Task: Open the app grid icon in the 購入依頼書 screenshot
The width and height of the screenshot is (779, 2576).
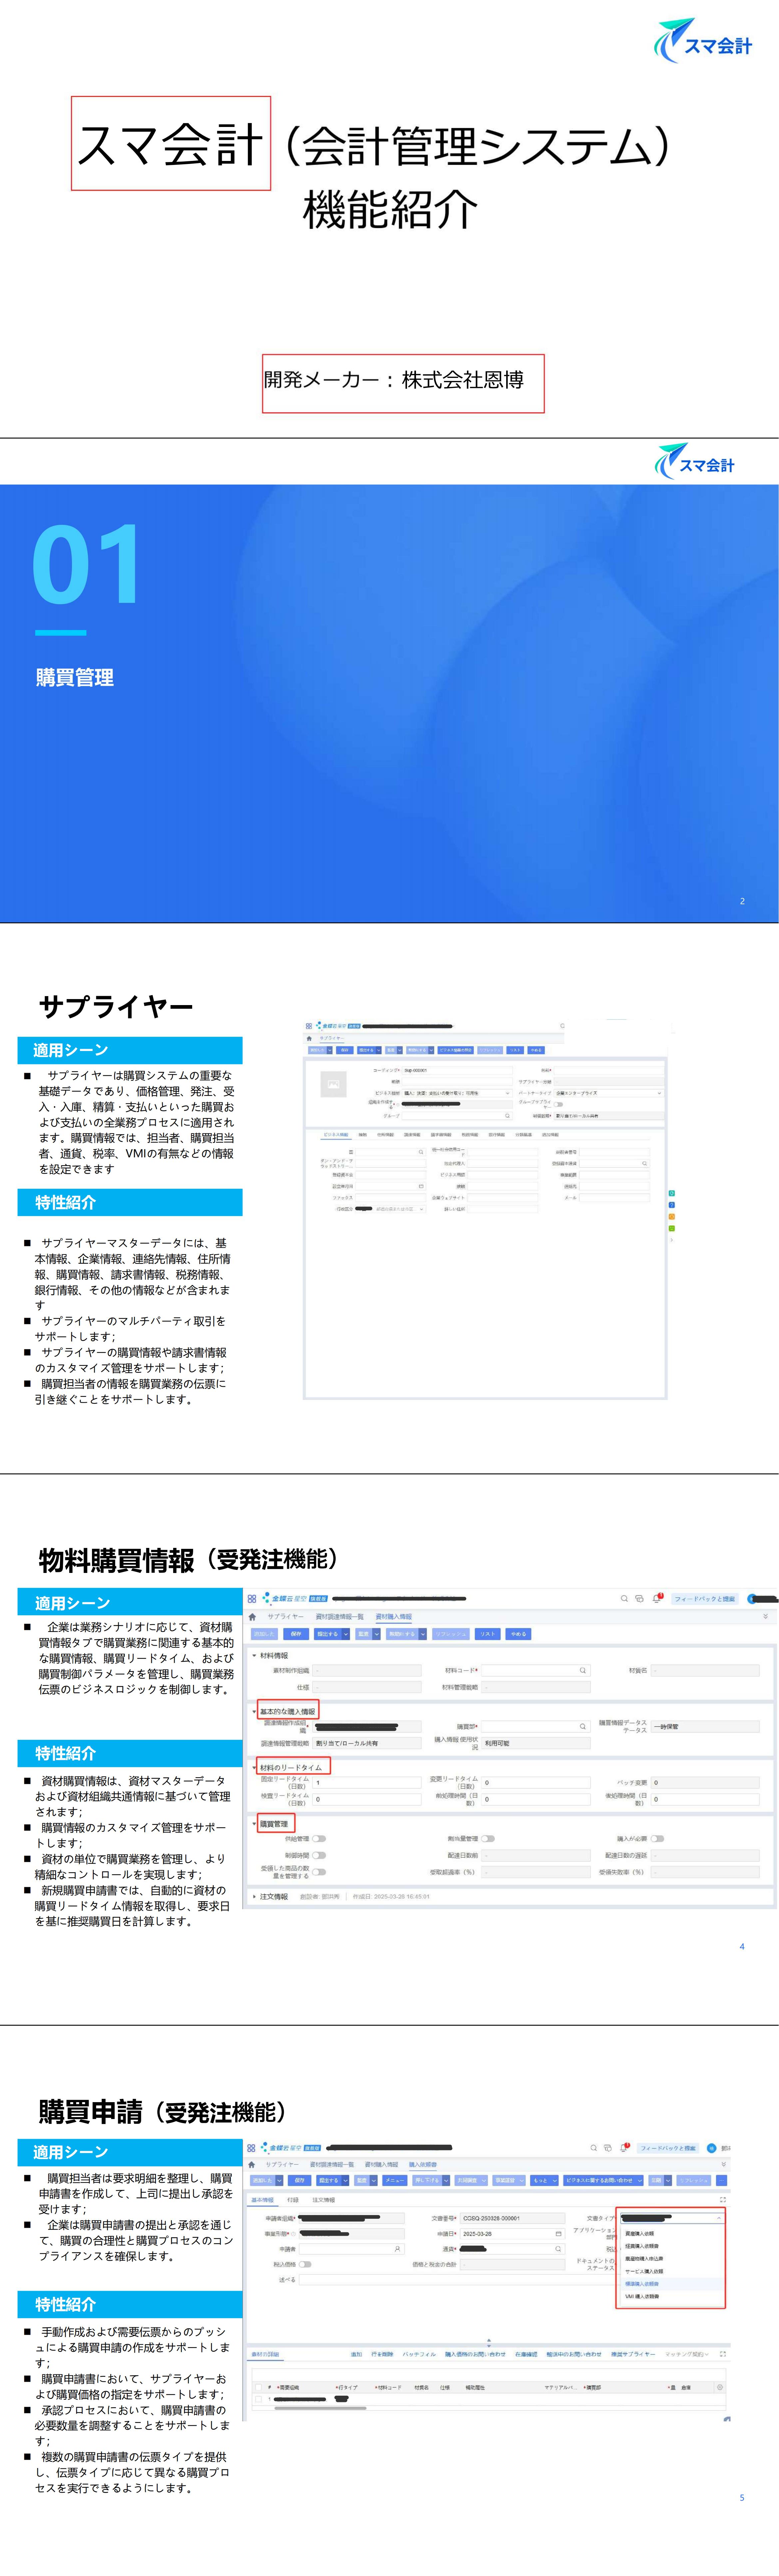Action: click(x=251, y=2148)
